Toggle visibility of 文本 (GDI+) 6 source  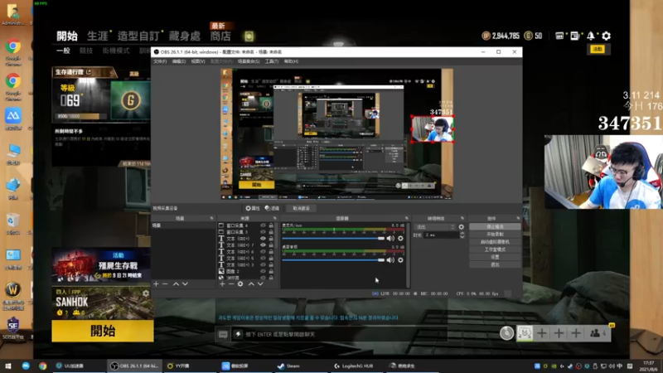pos(263,252)
